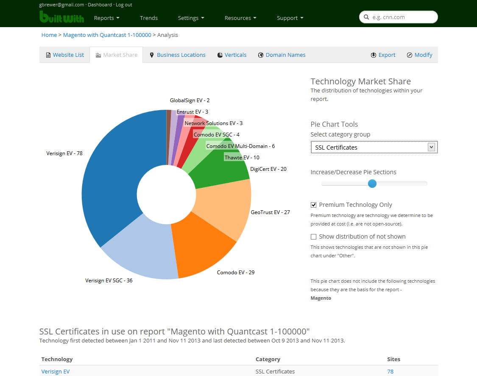477x376 pixels.
Task: Open the Verisign EV table link
Action: pos(56,371)
